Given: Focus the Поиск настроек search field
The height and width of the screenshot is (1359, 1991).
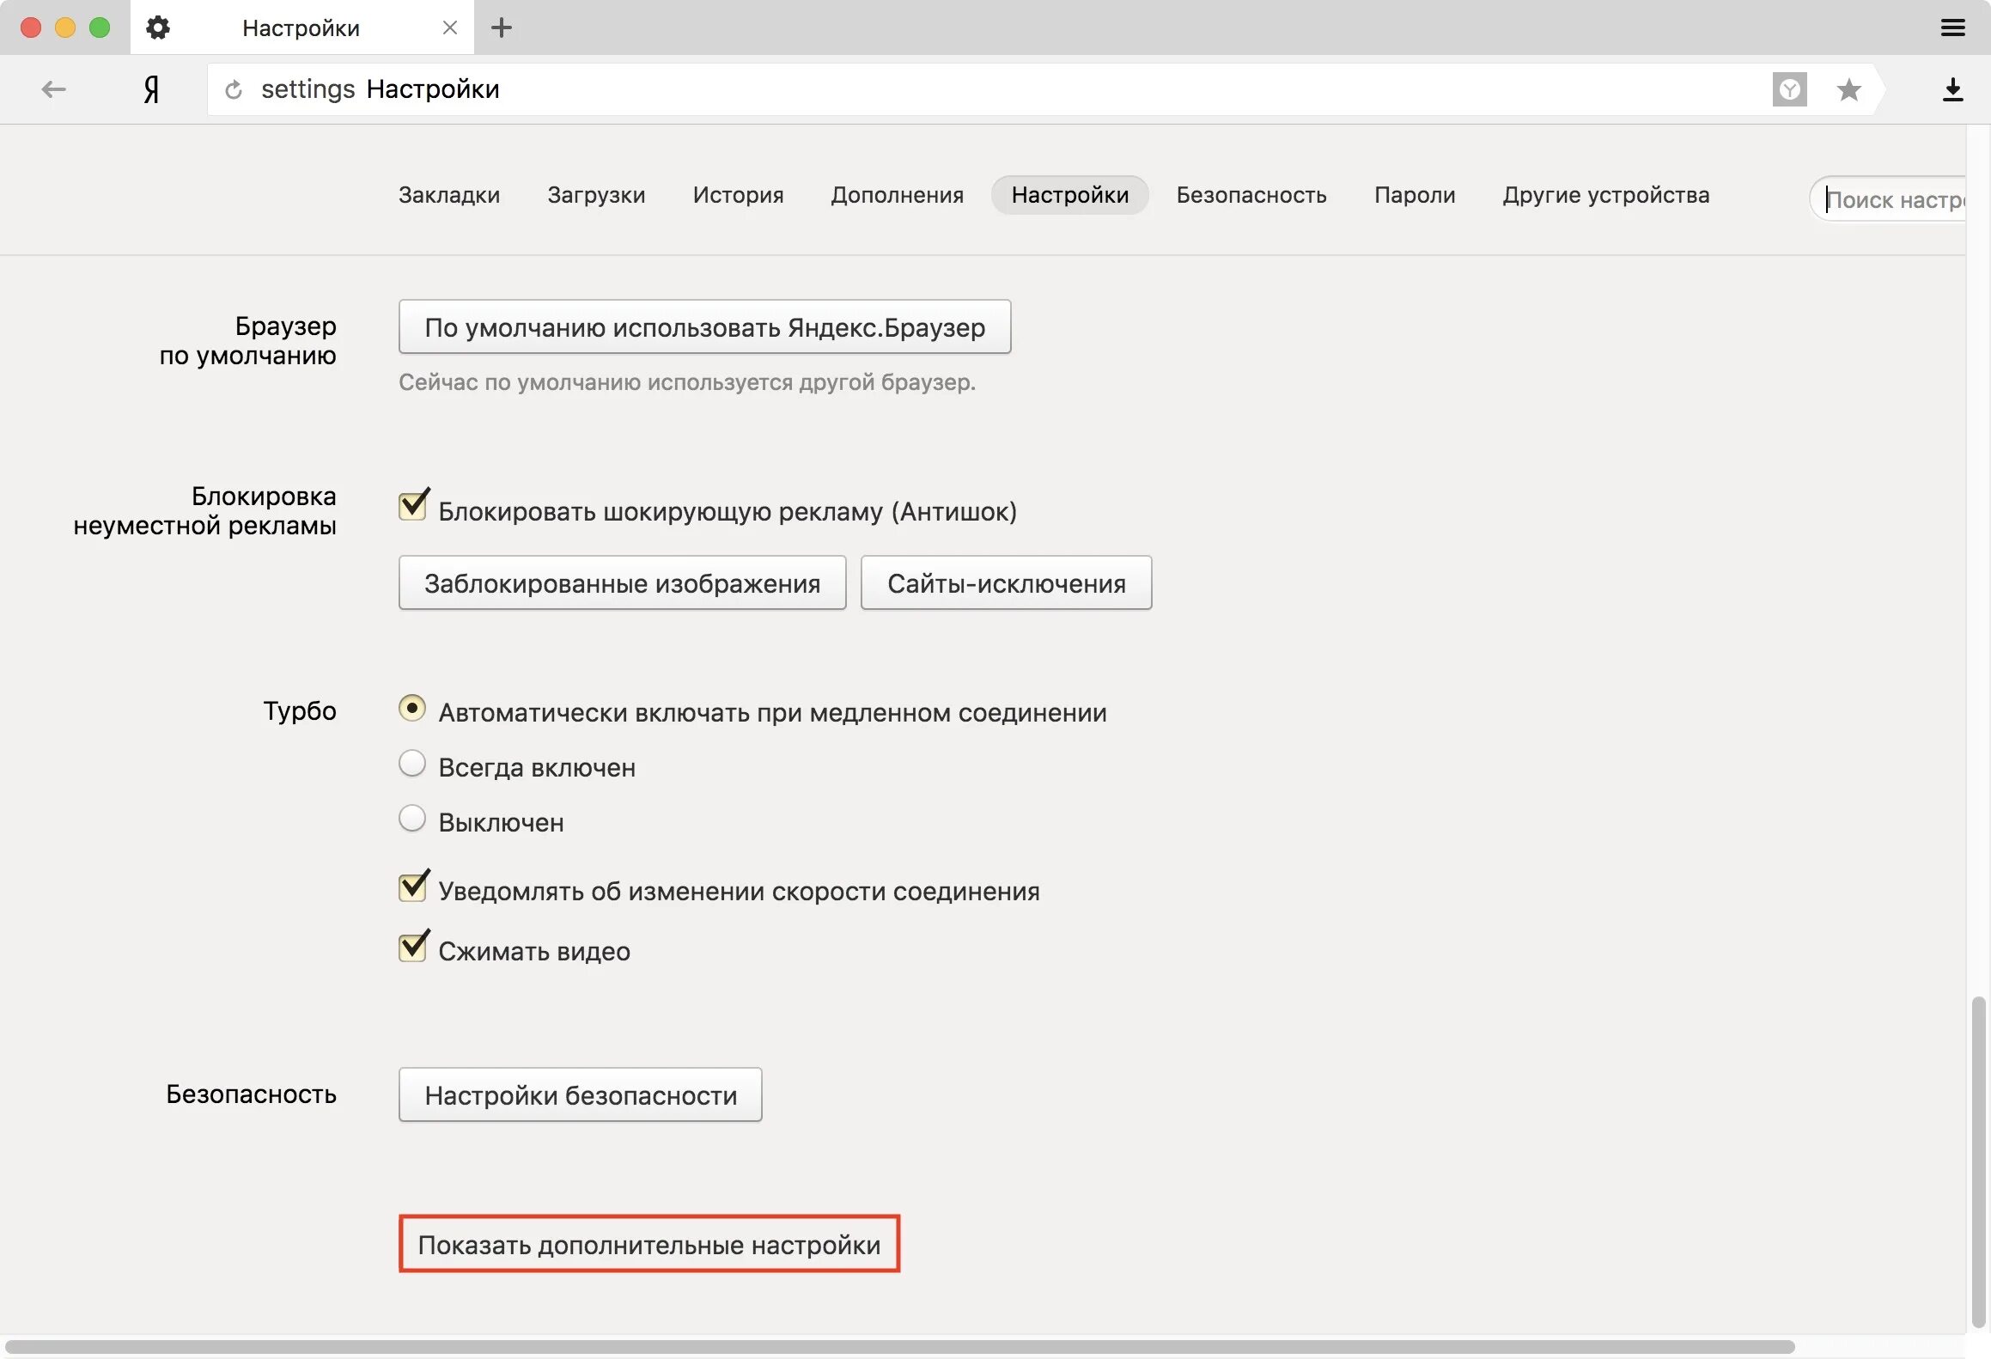Looking at the screenshot, I should [x=1890, y=199].
